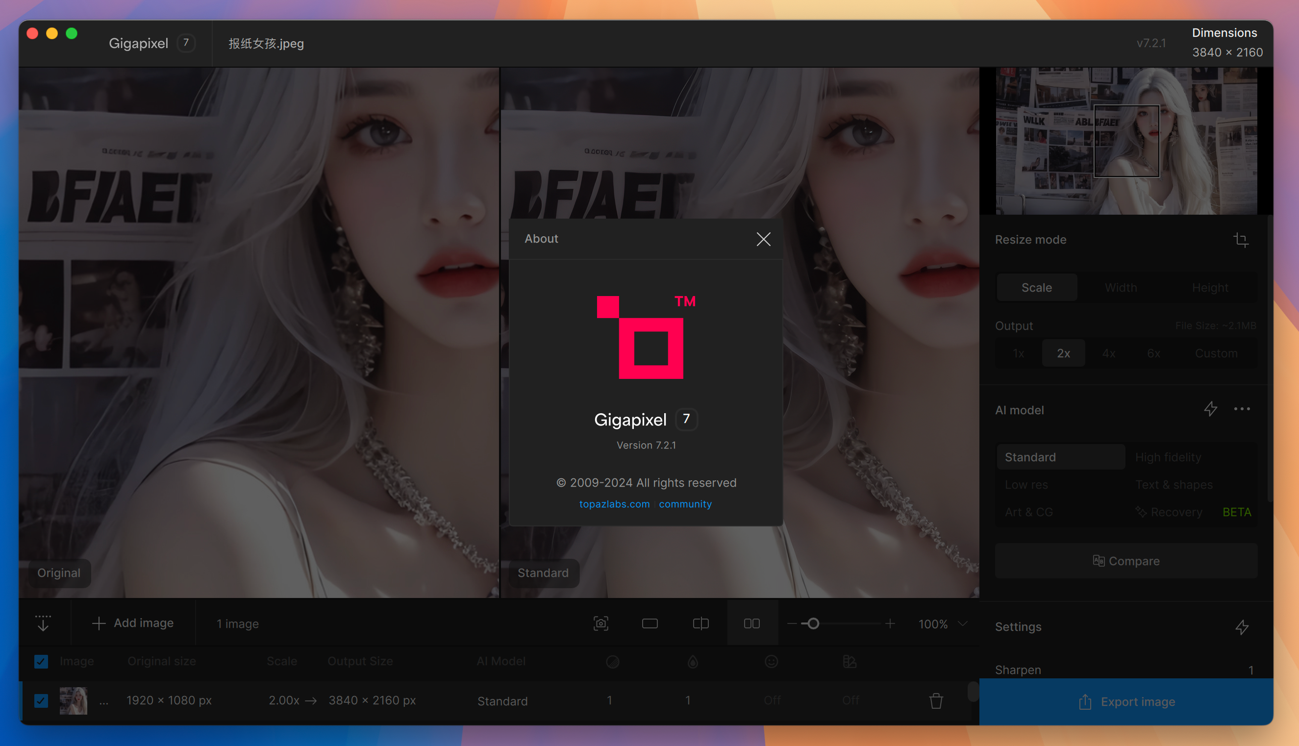Select 4x output scale

point(1109,352)
